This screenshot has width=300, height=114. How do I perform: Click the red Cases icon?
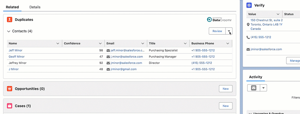(10, 106)
